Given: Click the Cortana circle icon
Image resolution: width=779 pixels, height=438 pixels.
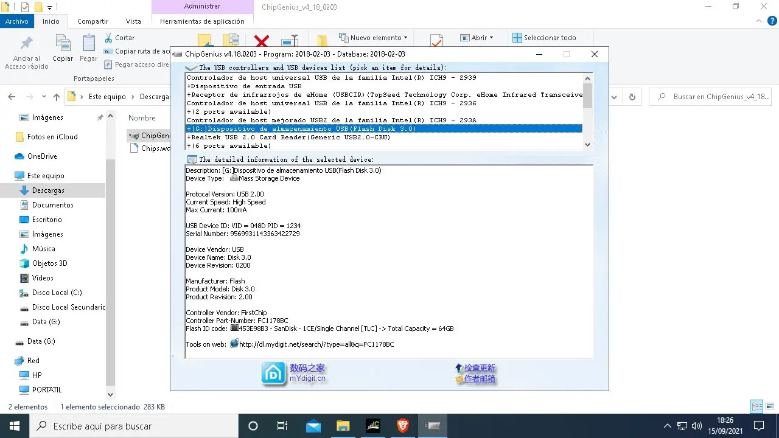Looking at the screenshot, I should tap(253, 426).
